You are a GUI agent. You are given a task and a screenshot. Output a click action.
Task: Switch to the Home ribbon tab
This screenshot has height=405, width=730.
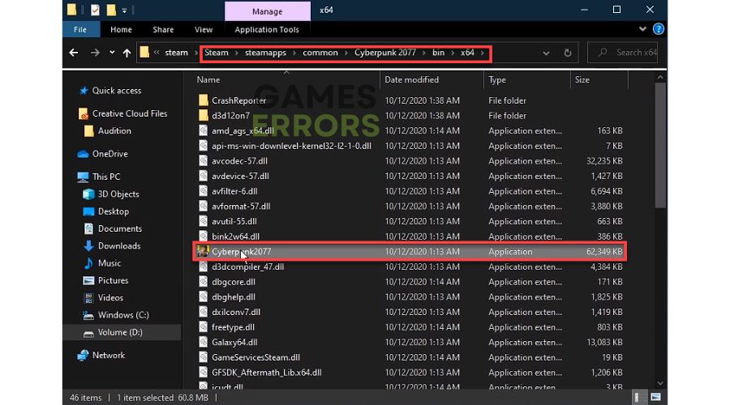(x=121, y=29)
